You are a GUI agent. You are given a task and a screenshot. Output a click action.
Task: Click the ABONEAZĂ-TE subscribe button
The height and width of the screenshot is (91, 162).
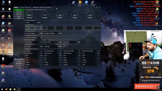click(x=147, y=86)
